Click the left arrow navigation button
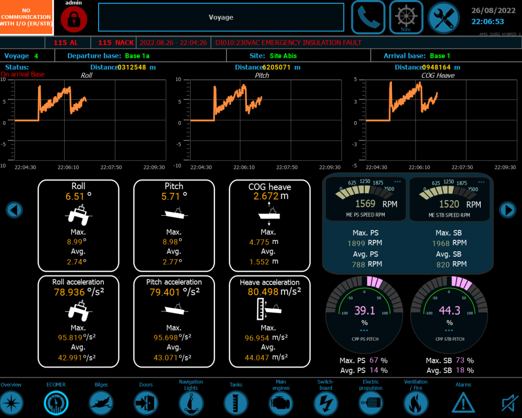 coord(14,210)
